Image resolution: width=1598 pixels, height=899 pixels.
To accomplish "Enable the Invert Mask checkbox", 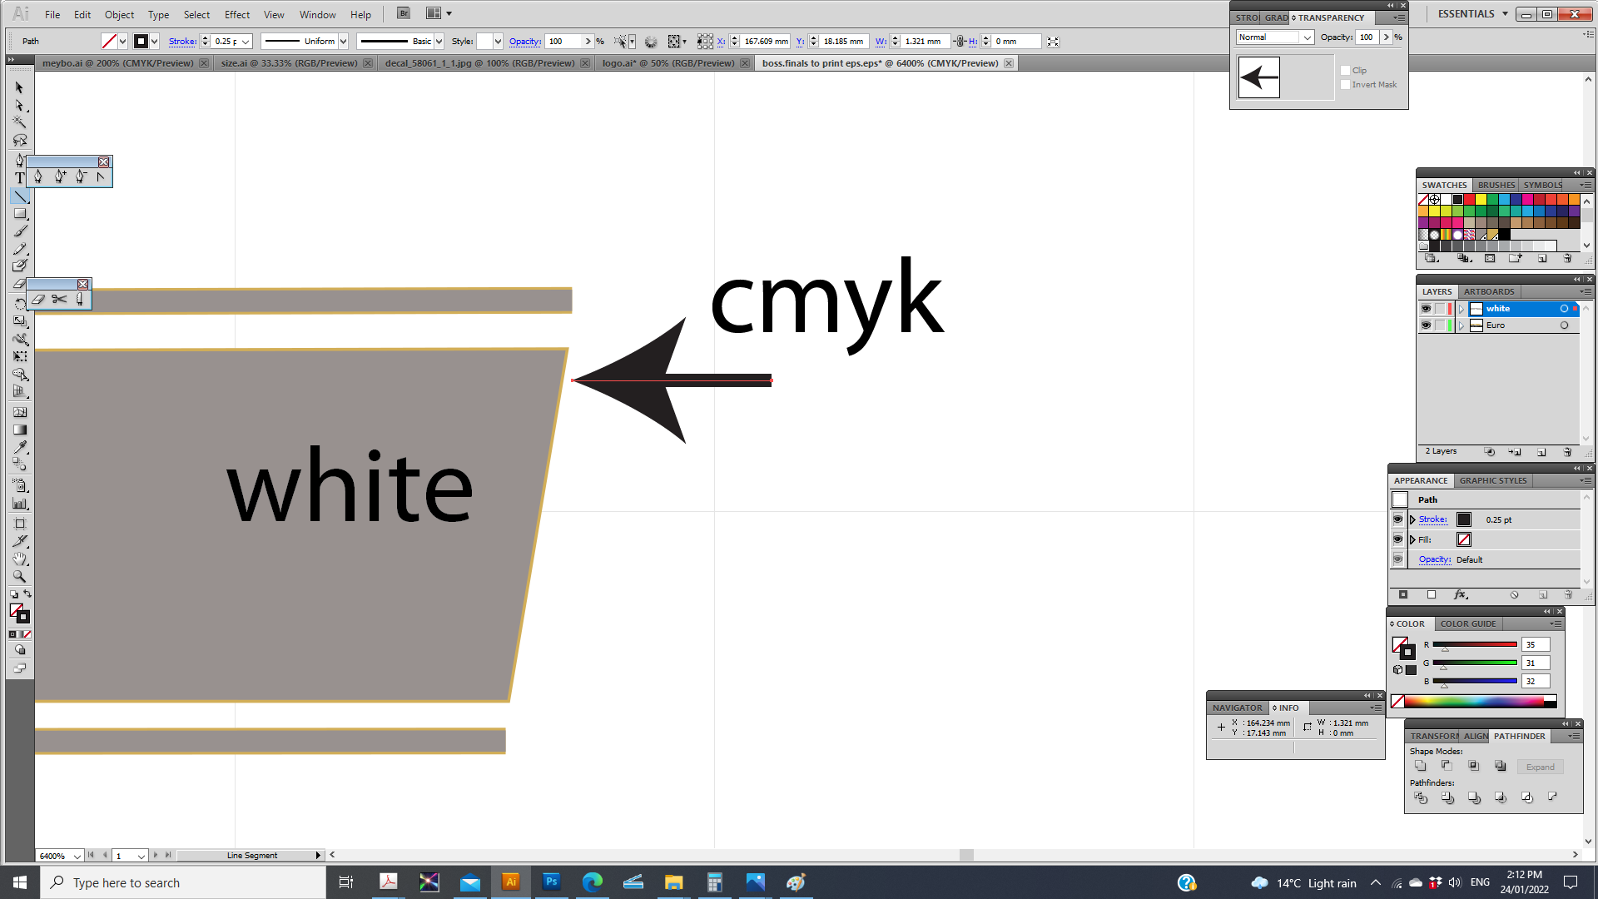I will click(x=1346, y=85).
